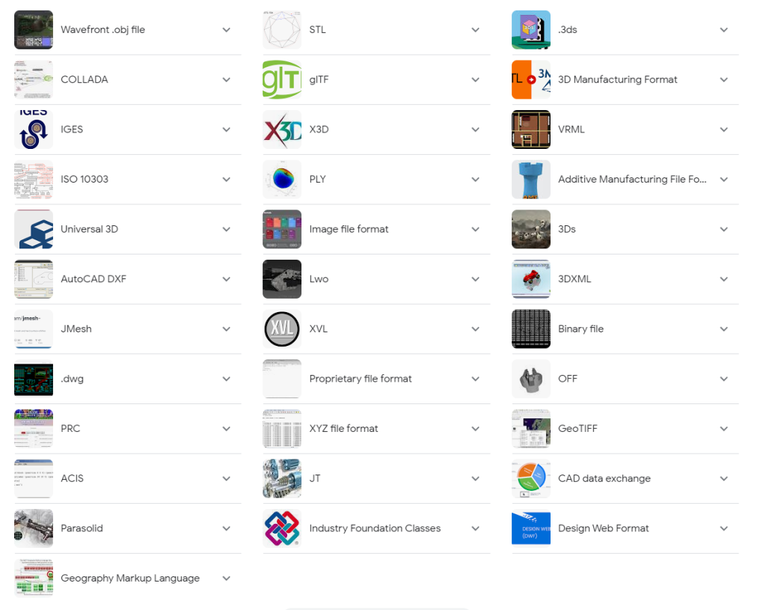
Task: Expand the GeoTIFF entry chevron
Action: [x=724, y=429]
